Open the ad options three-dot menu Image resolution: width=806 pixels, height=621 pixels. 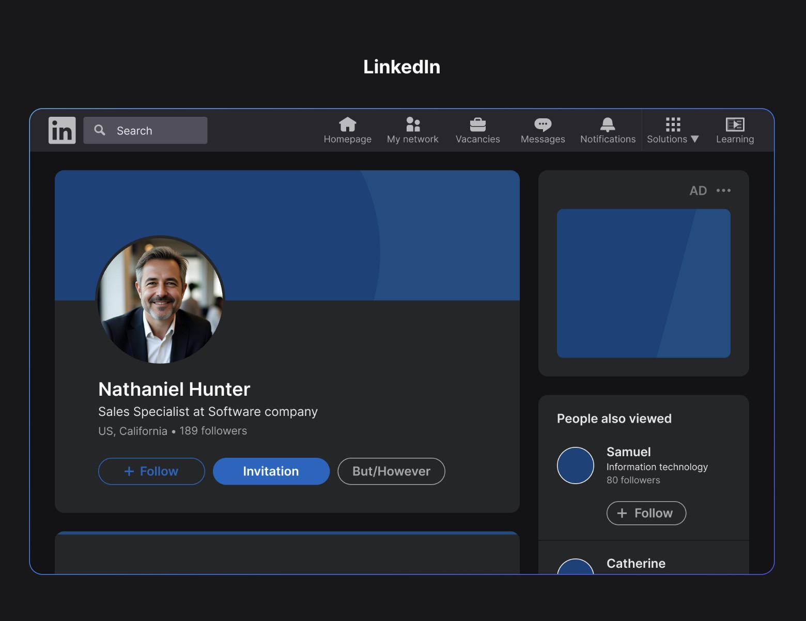(x=723, y=191)
